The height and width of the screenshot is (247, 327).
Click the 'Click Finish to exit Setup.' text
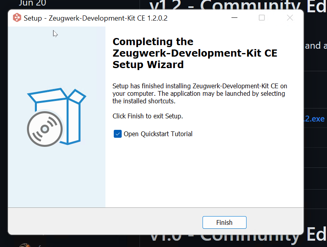(x=148, y=116)
